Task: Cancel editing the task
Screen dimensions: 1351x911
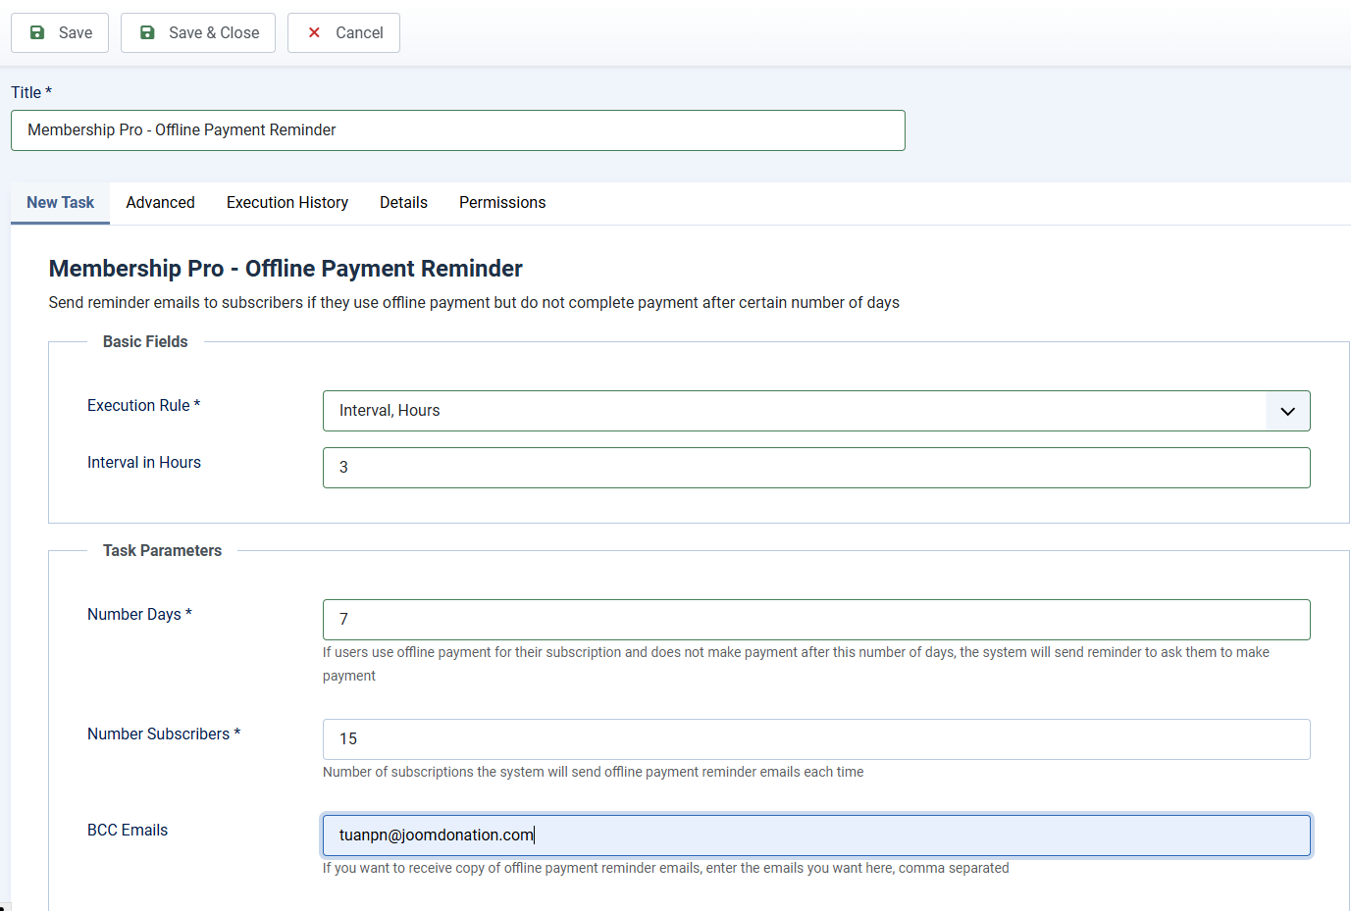Action: 343,33
